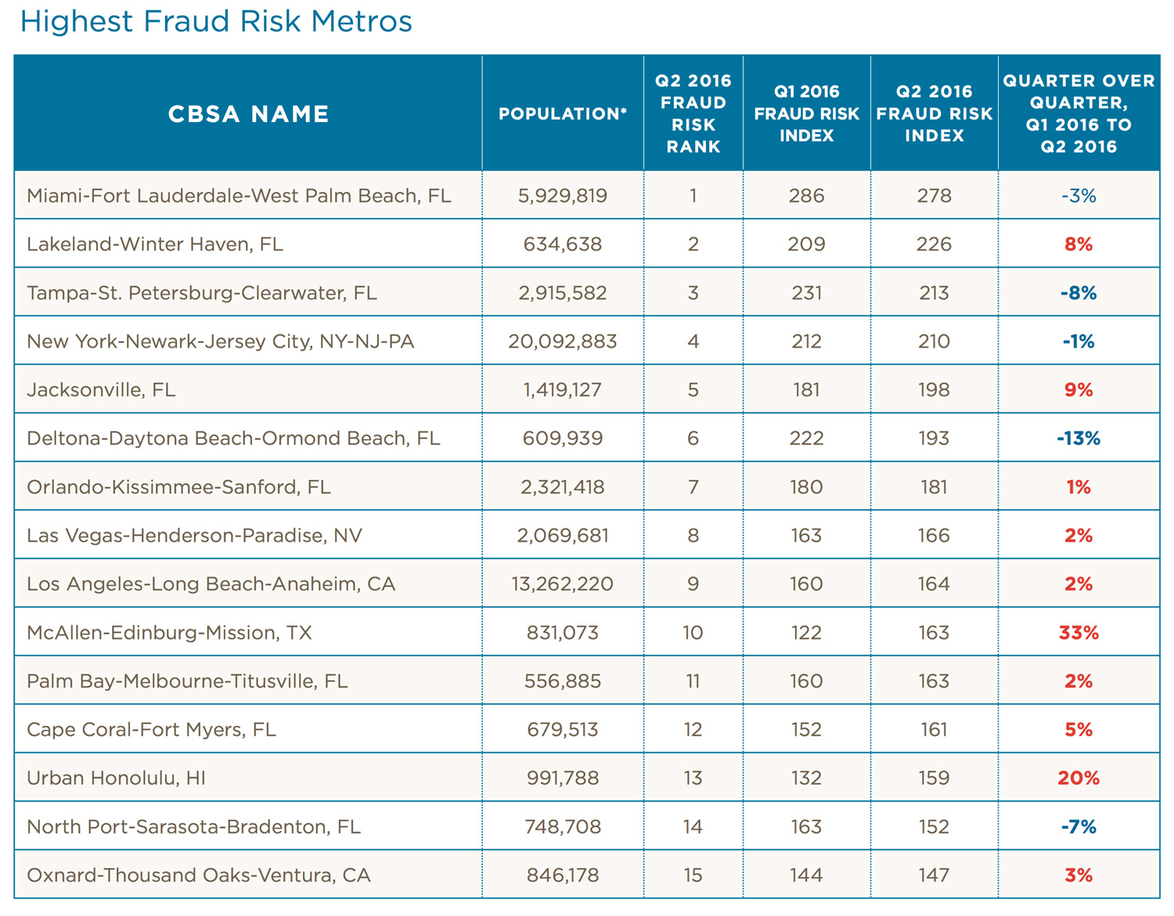Click the POPULATION* column header
This screenshot has height=916, width=1174.
pyautogui.click(x=562, y=113)
